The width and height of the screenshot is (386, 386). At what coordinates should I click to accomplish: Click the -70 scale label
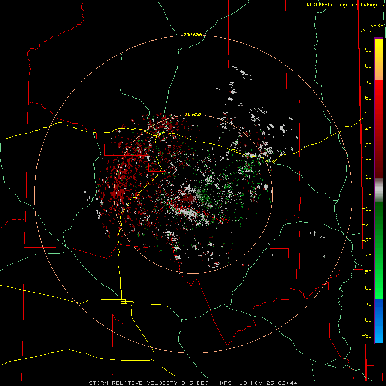point(367,304)
